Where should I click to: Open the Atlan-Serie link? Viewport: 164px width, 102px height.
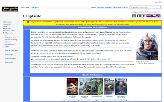tap(43, 35)
